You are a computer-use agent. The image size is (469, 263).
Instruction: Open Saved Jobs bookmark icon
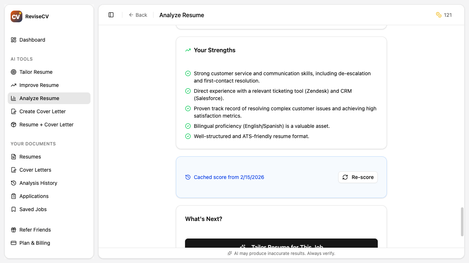point(13,209)
